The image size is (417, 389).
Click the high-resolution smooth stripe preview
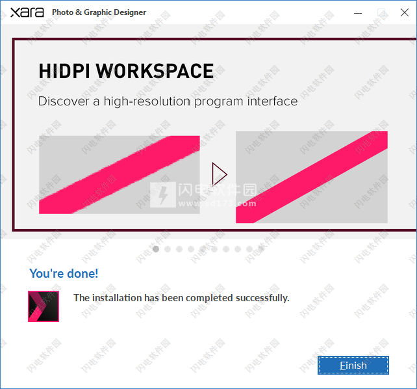[312, 177]
